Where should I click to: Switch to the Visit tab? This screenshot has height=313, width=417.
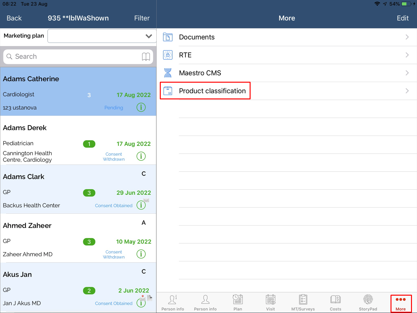coord(270,302)
